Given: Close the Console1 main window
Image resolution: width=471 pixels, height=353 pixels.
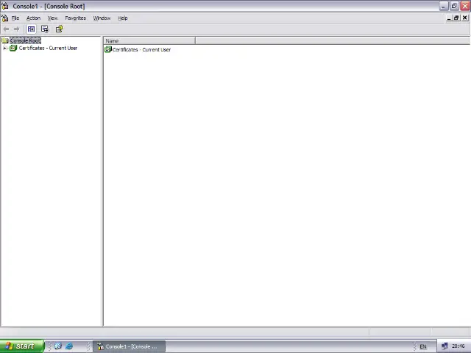Looking at the screenshot, I should [465, 6].
